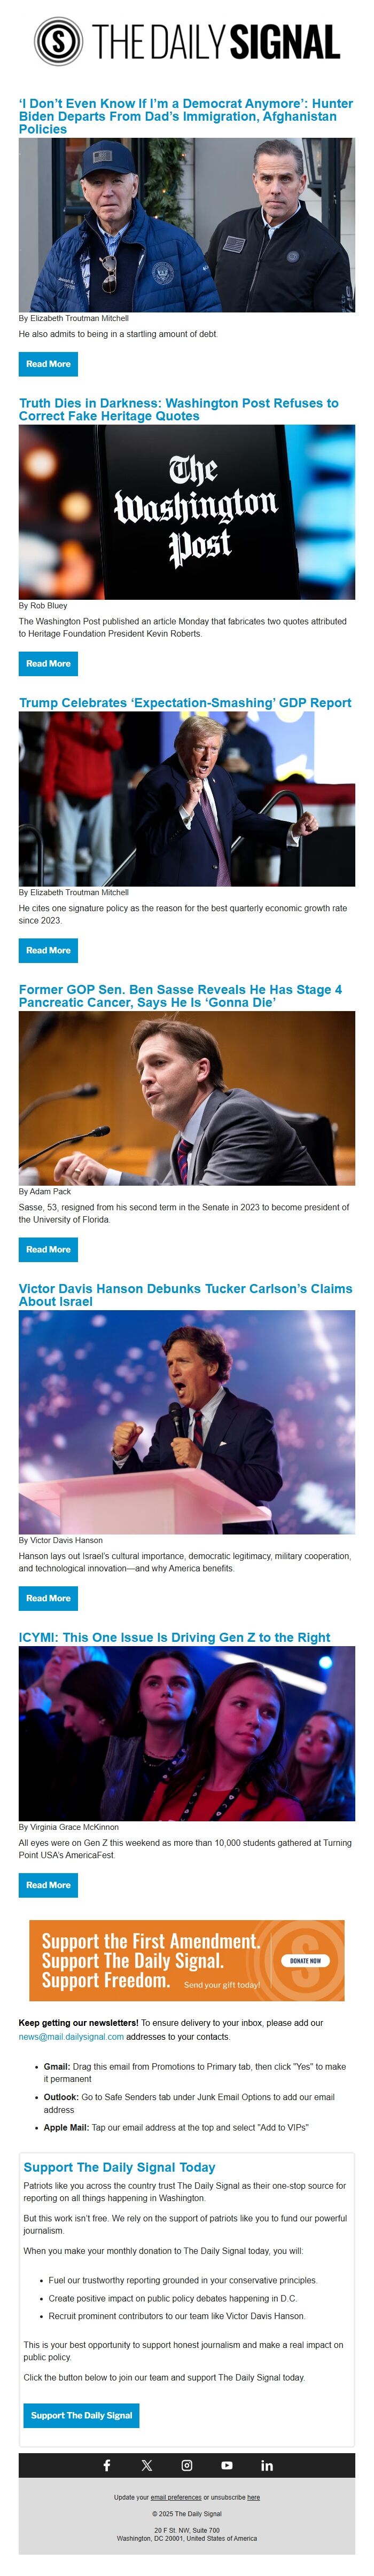Click Read More under Hunter Biden story
Screen dimensions: 374x2576
(x=48, y=364)
